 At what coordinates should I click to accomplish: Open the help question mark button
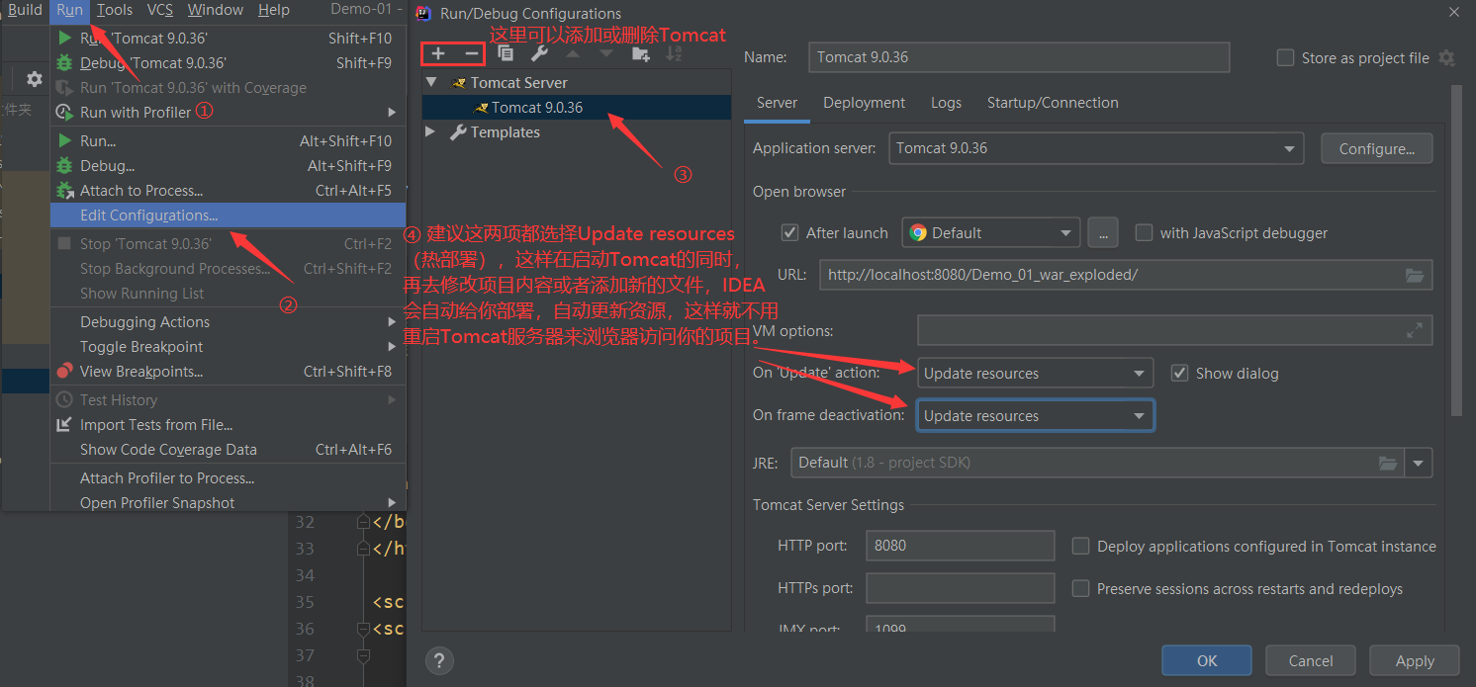click(x=439, y=660)
